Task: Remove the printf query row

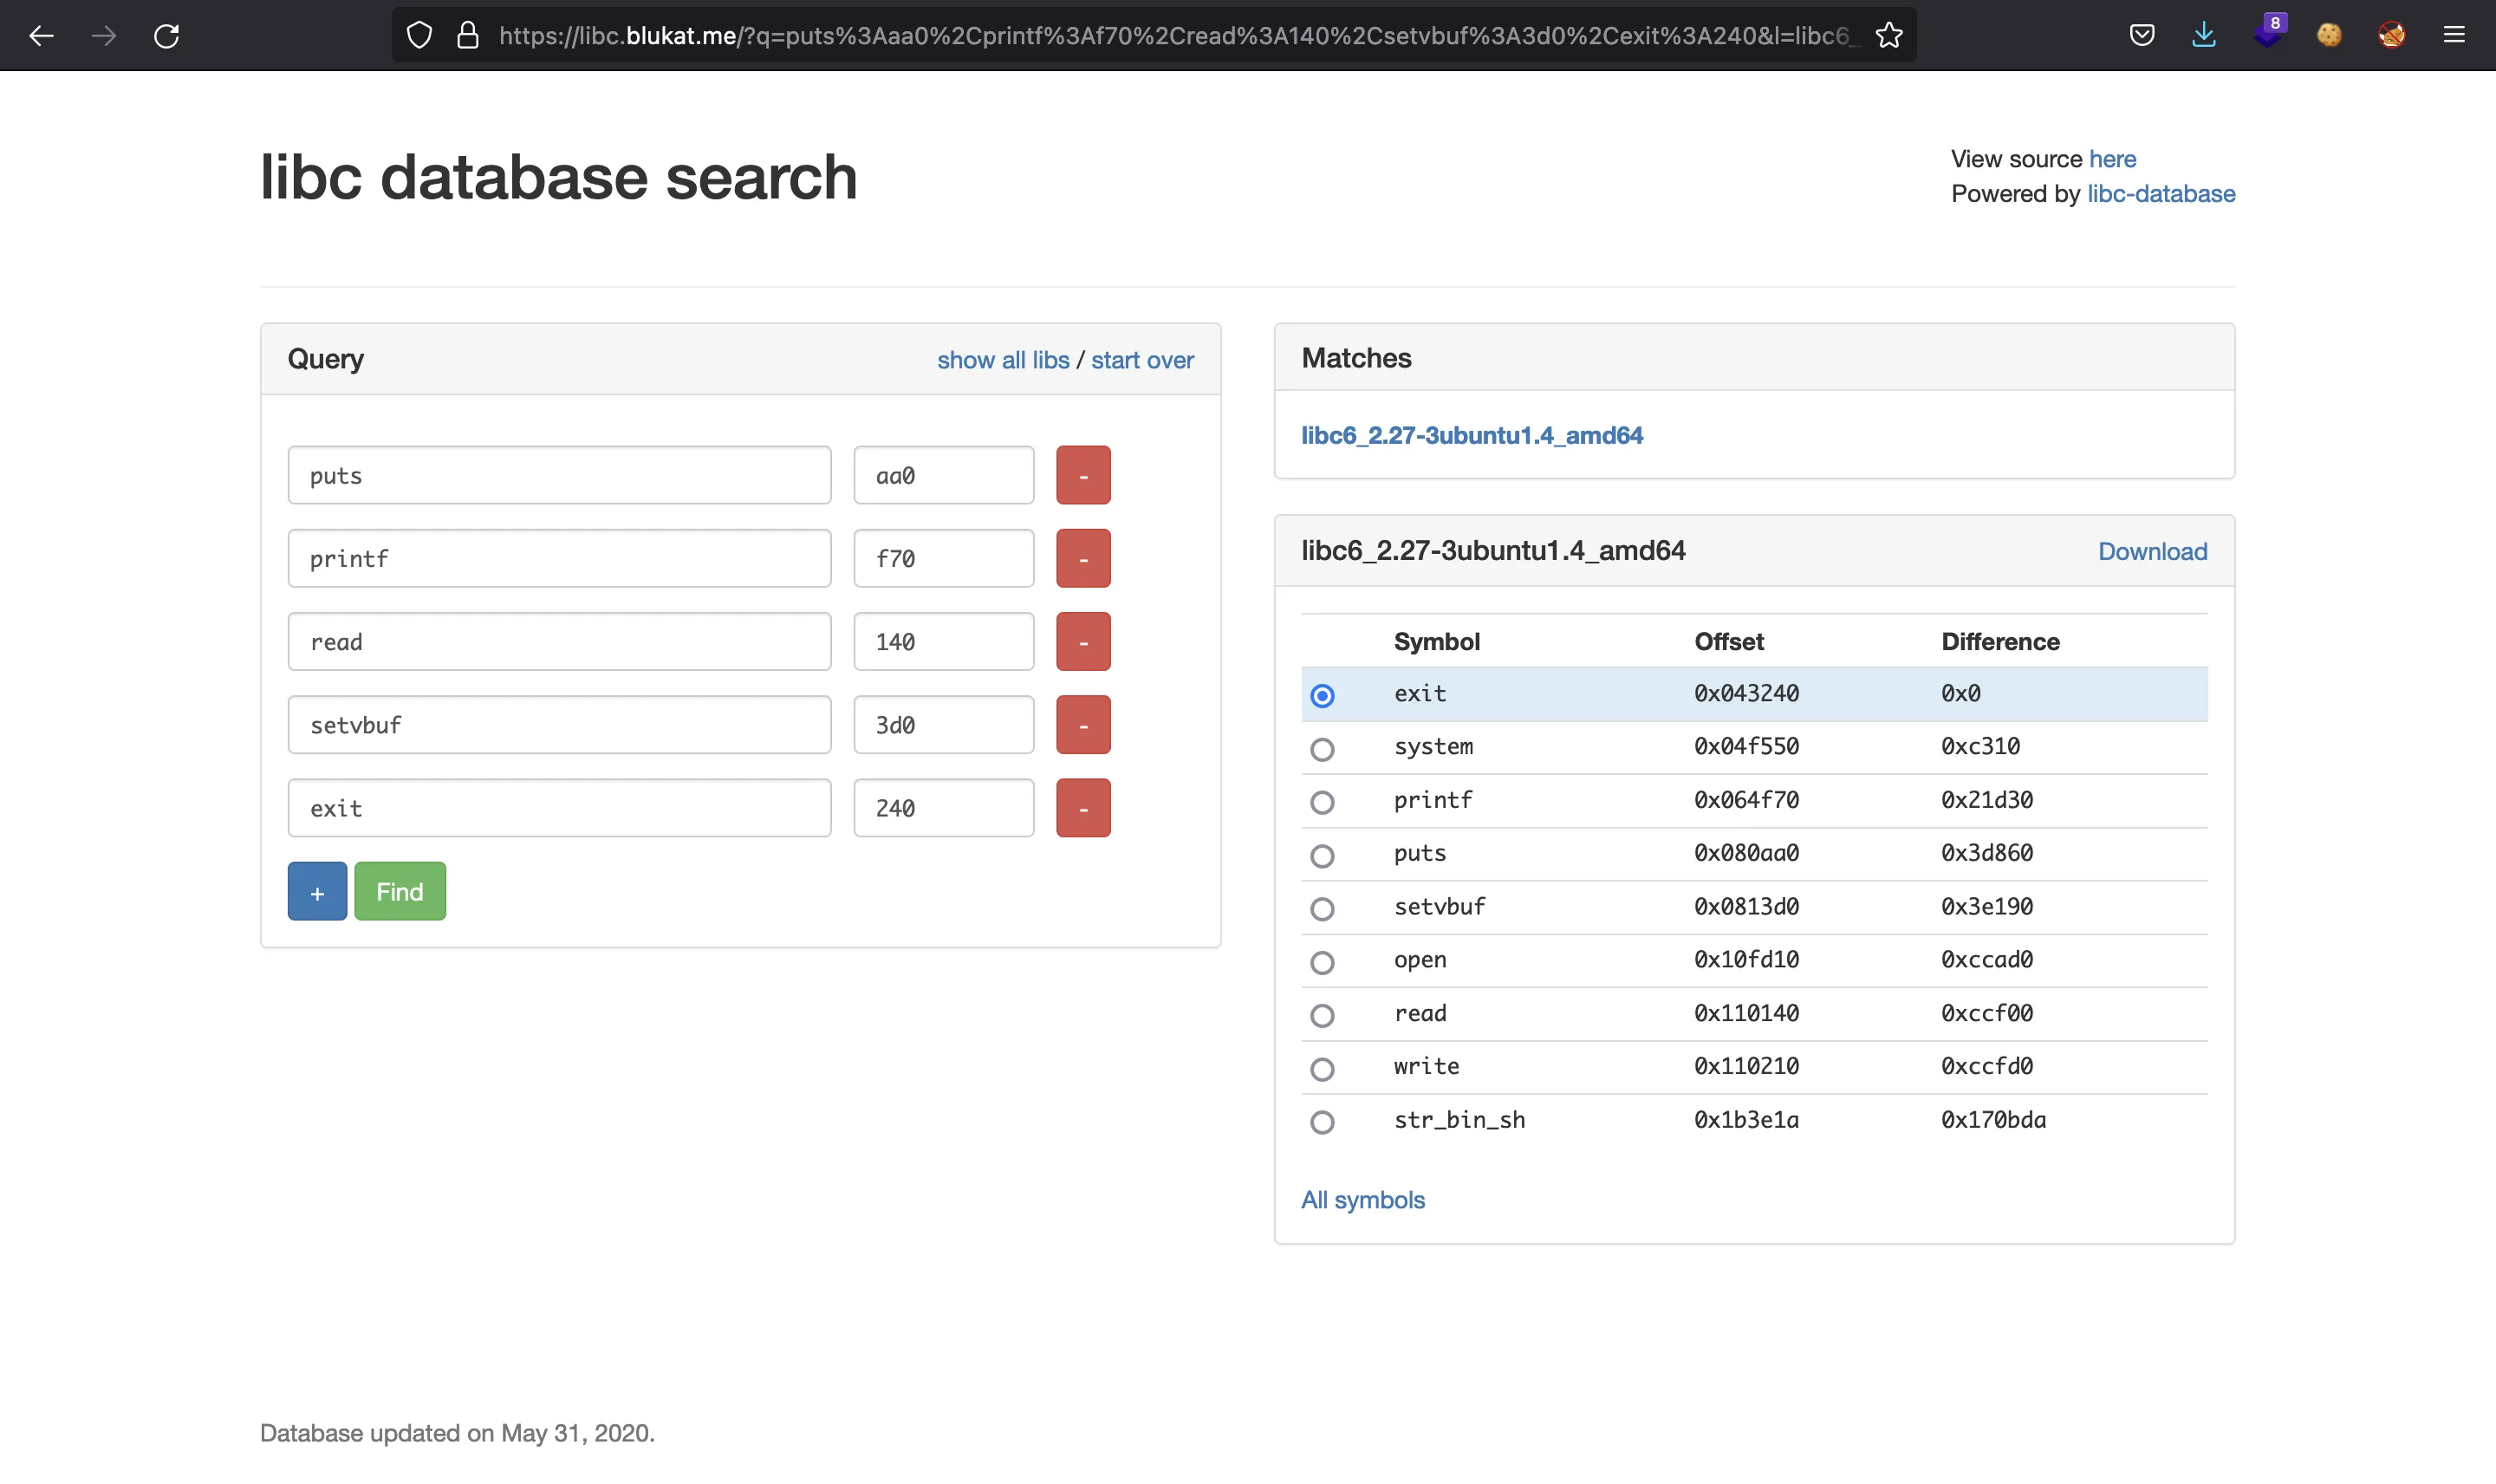Action: (1083, 558)
